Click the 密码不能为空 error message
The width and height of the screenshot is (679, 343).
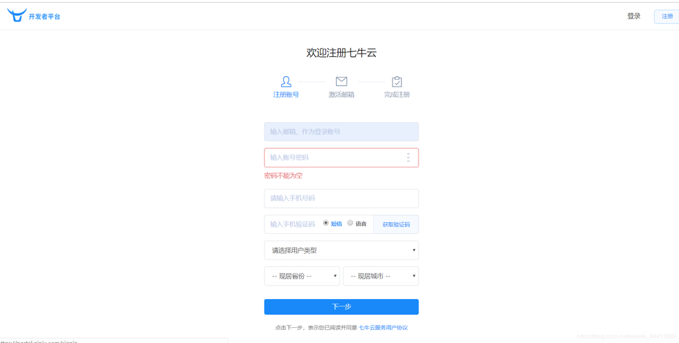coord(283,176)
